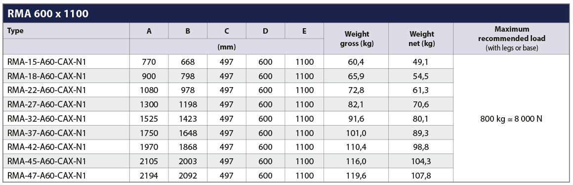Select row RMA-32-A60-CAX-N1
The width and height of the screenshot is (573, 185).
tap(228, 119)
